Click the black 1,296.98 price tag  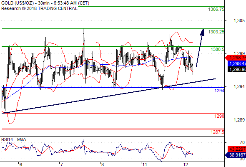point(237,69)
